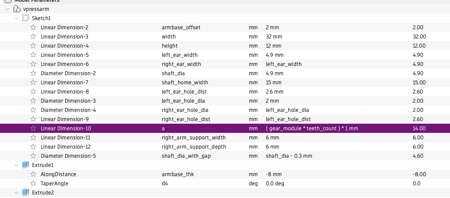Click the Sketch1 sketch icon
The height and width of the screenshot is (198, 450).
tap(25, 18)
